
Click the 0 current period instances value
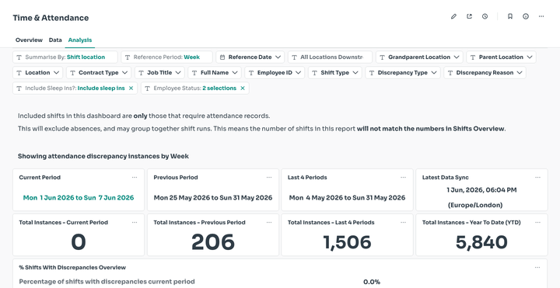79,242
